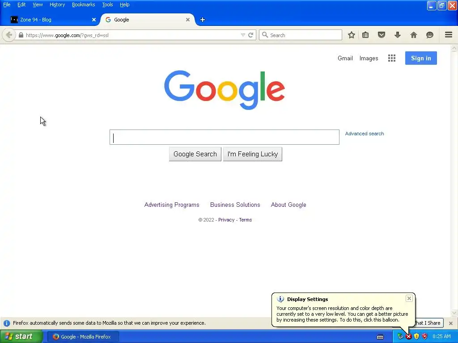Screen dimensions: 458x343
Task: Click the padlock site identity icon
Action: click(21, 35)
